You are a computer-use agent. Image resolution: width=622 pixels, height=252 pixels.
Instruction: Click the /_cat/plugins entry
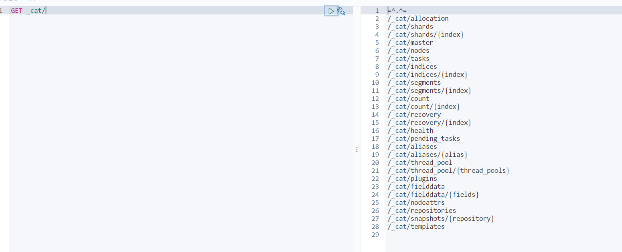[412, 179]
